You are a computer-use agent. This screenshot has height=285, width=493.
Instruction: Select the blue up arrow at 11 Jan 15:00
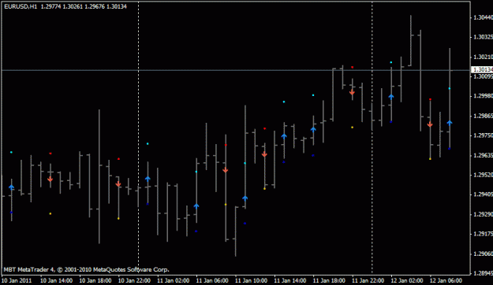coord(284,136)
